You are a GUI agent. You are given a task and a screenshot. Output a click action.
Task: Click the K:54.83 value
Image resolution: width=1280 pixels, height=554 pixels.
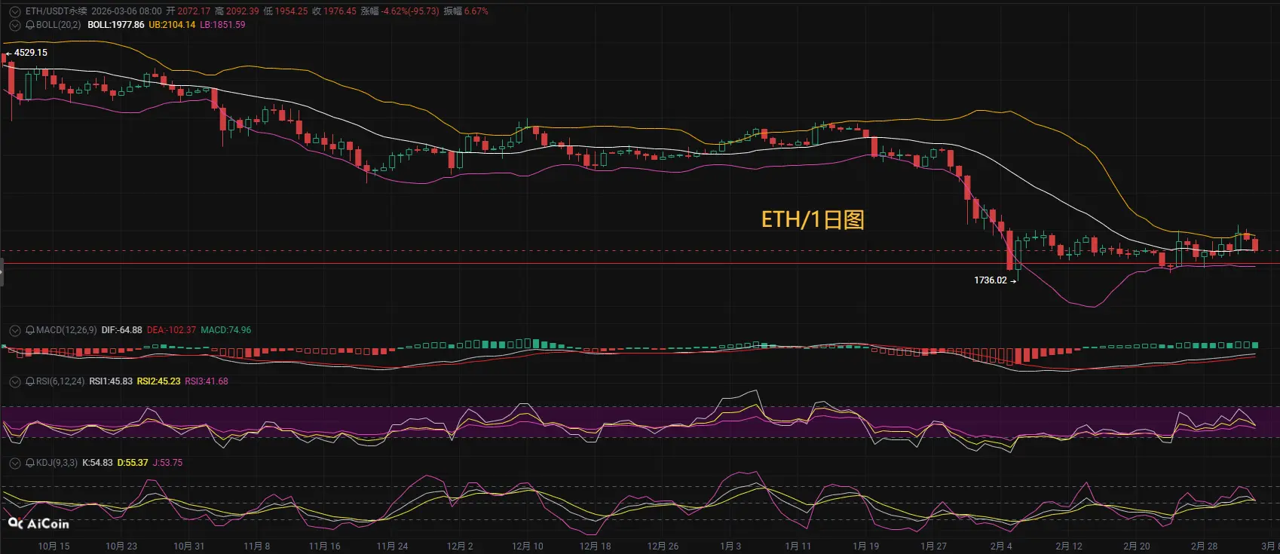tap(97, 463)
